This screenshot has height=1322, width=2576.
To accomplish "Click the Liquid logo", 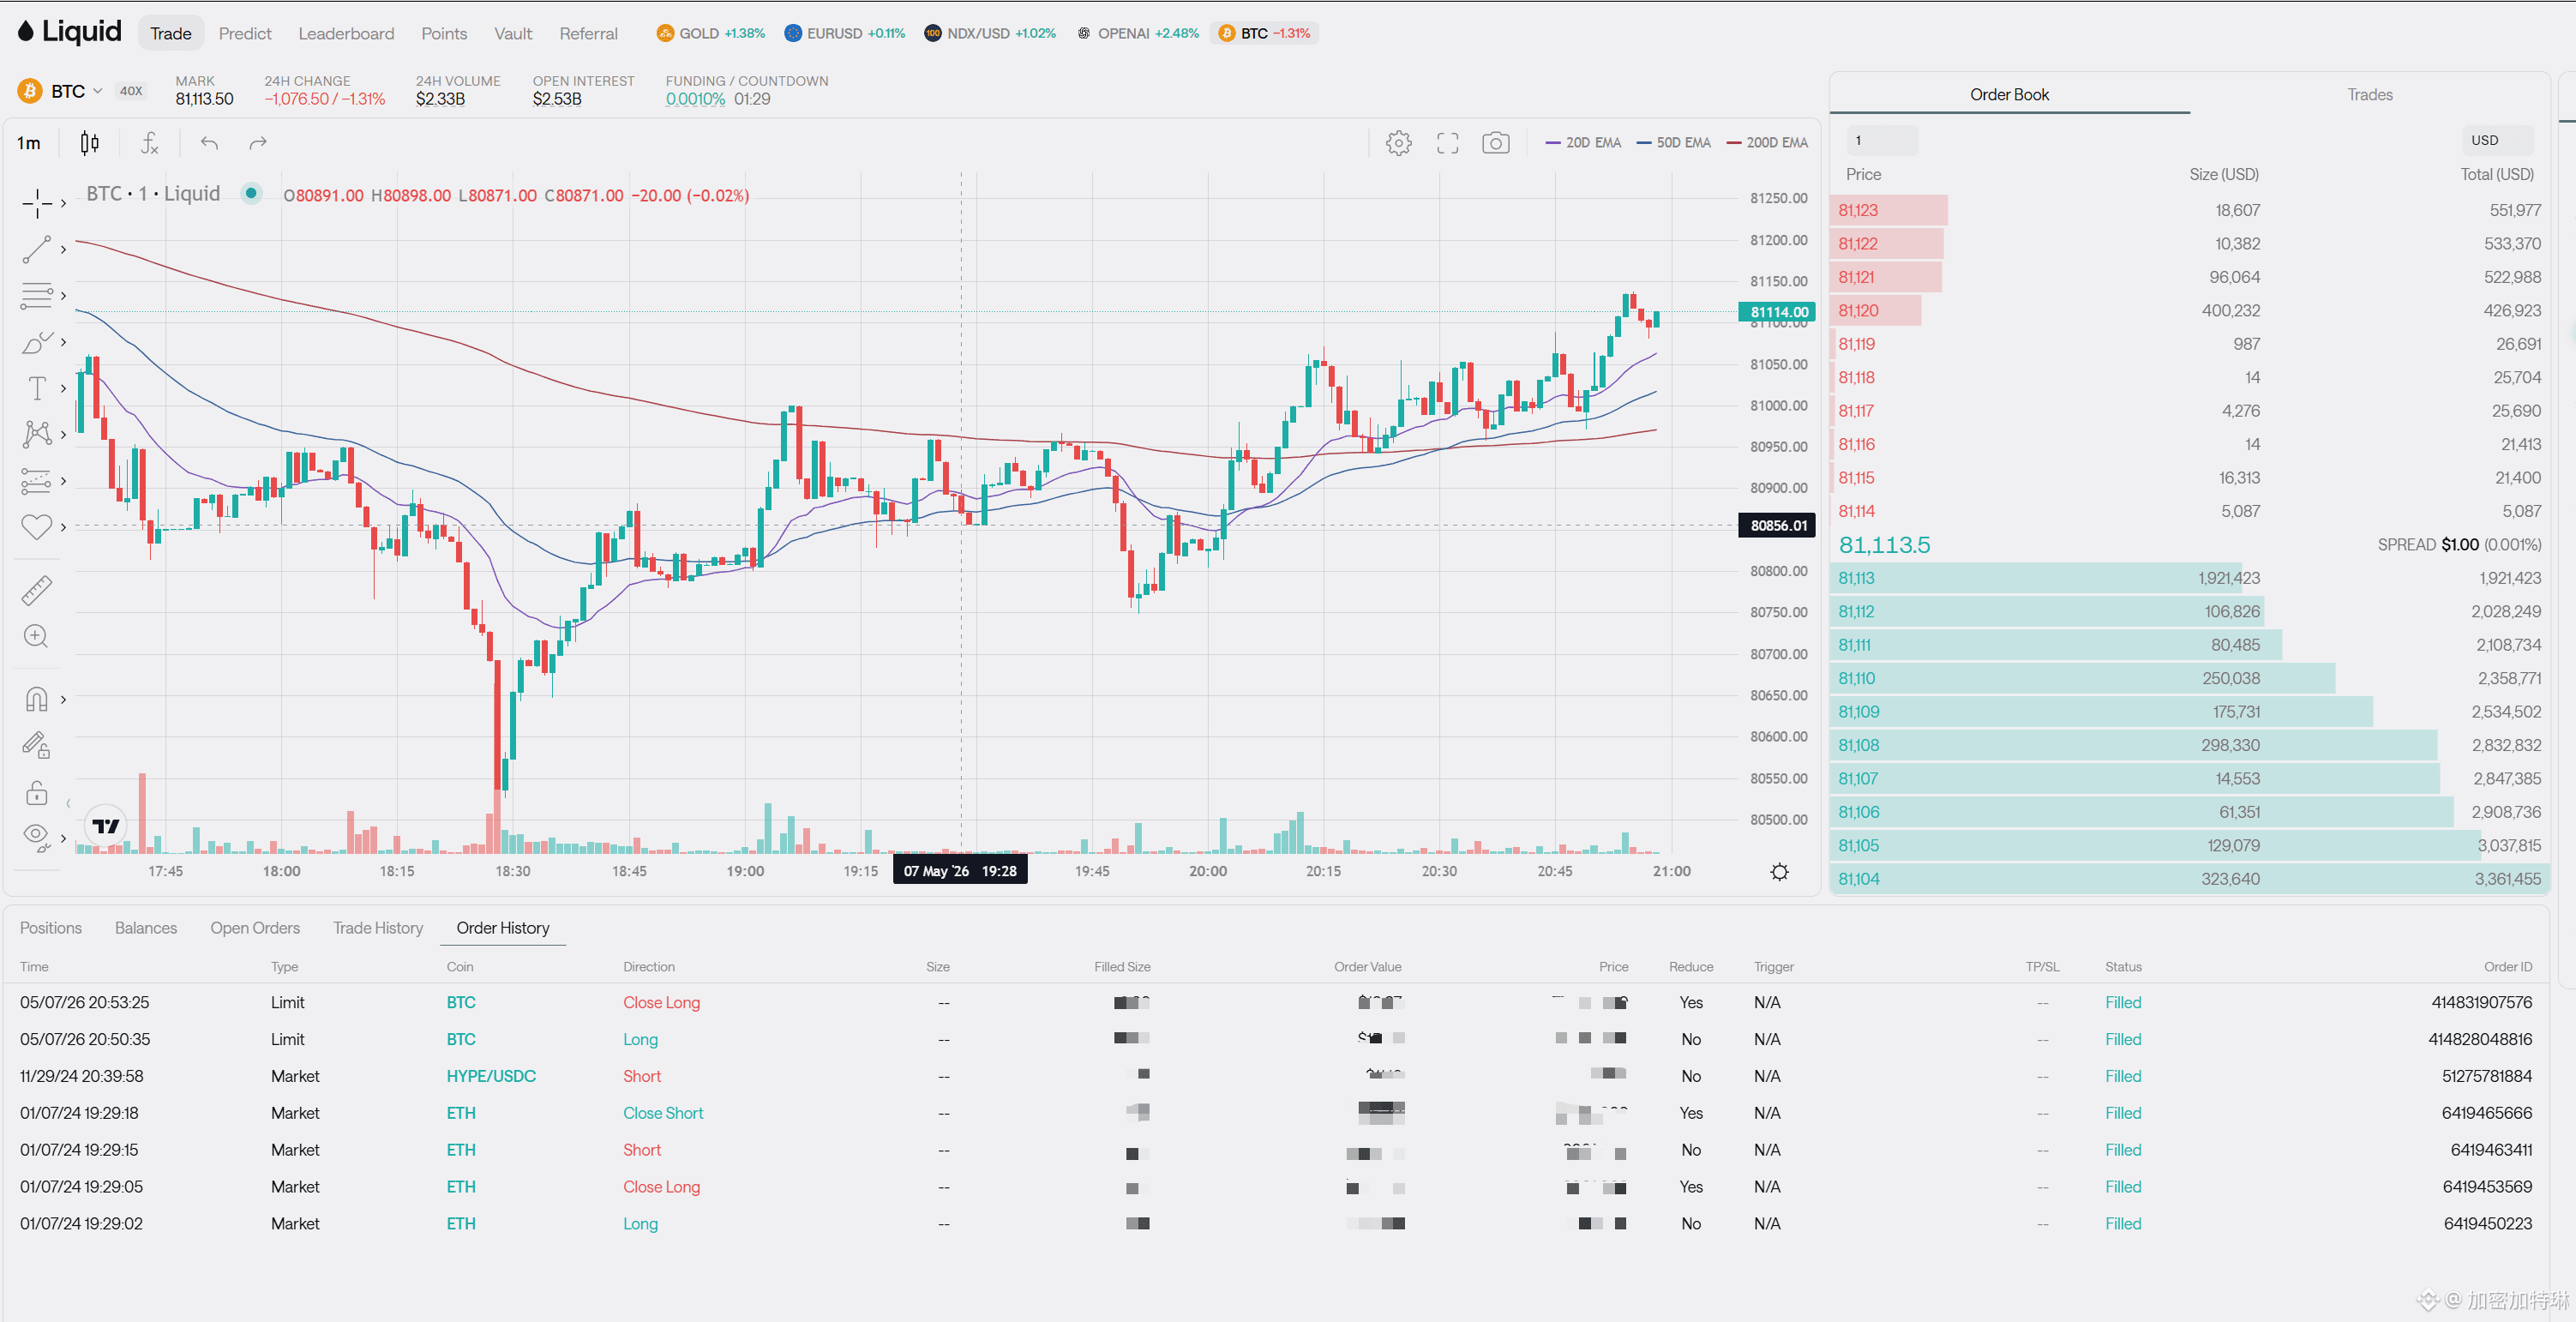I will coord(69,32).
